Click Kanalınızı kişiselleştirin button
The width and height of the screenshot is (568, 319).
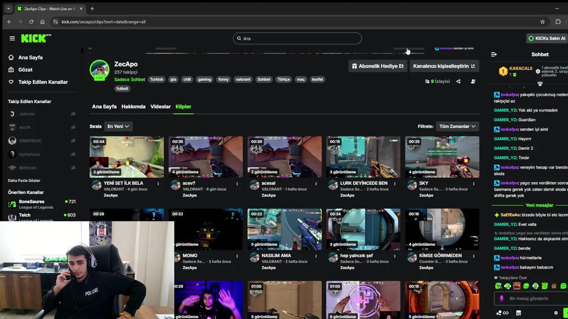[x=444, y=66]
